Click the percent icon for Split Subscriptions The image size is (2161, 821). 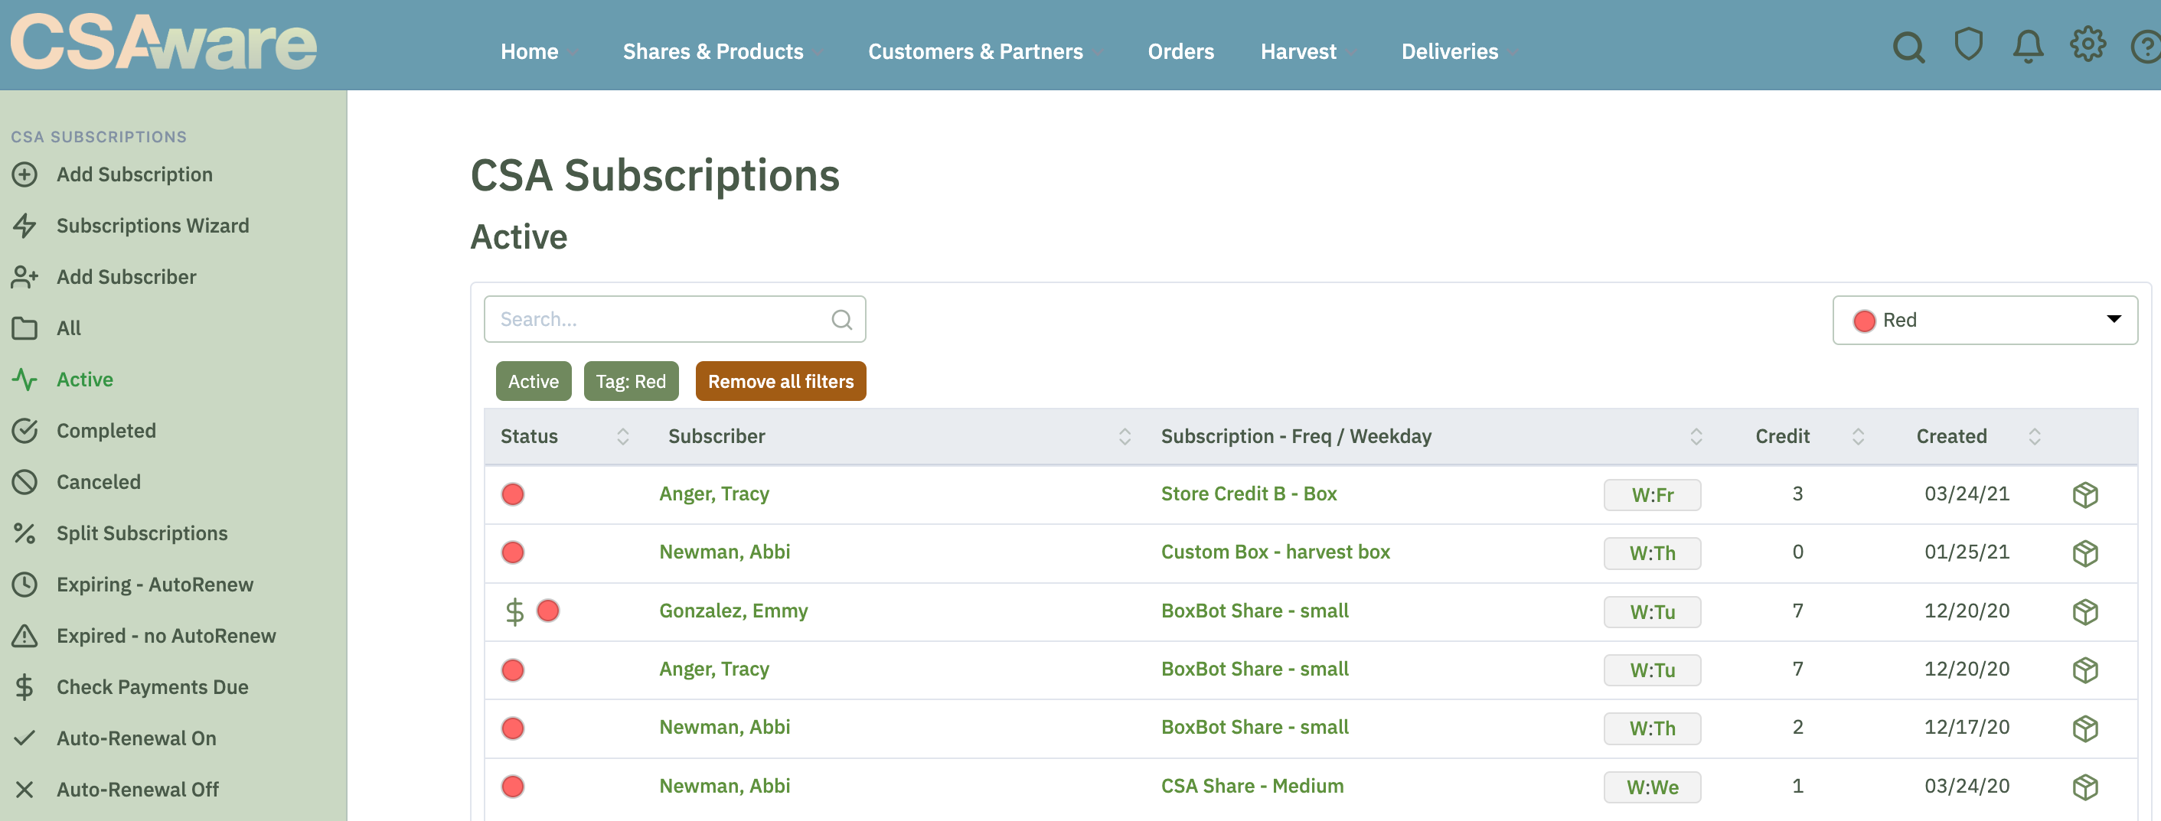(24, 533)
